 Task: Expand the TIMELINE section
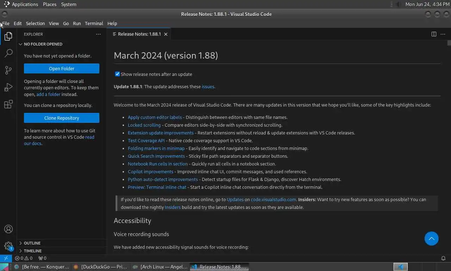point(62,251)
